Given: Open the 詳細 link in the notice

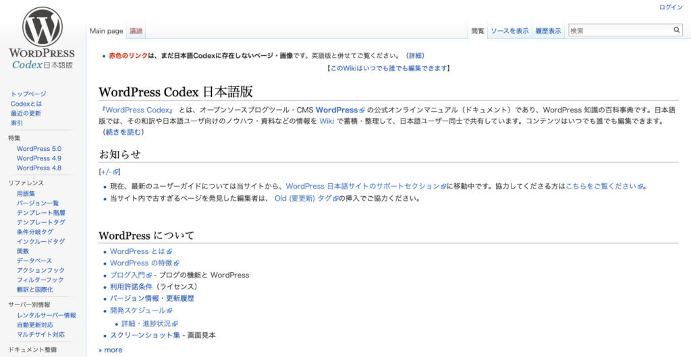Looking at the screenshot, I should click(x=415, y=55).
